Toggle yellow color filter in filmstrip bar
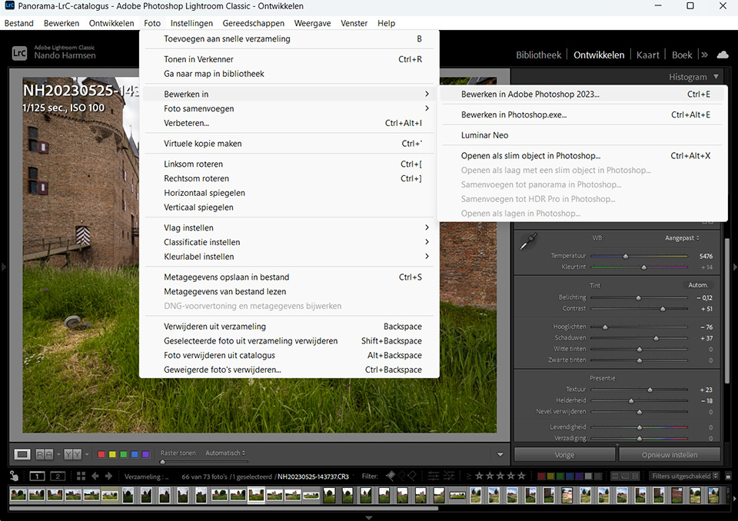Viewport: 738px width, 521px height. [x=551, y=476]
